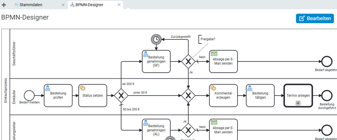The image size is (337, 140).
Task: Click the '50 bis 200 €' flow label
Action: click(x=131, y=109)
